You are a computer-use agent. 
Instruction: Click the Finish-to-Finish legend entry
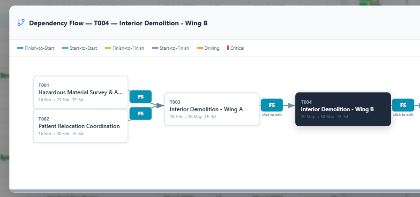pos(124,48)
